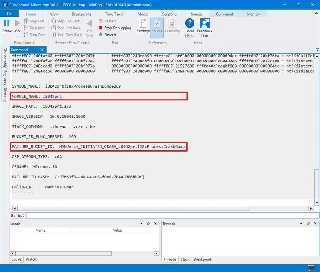Click the command output vertical scrollbar thumb
Screen dimensions: 320x272
pos(317,184)
